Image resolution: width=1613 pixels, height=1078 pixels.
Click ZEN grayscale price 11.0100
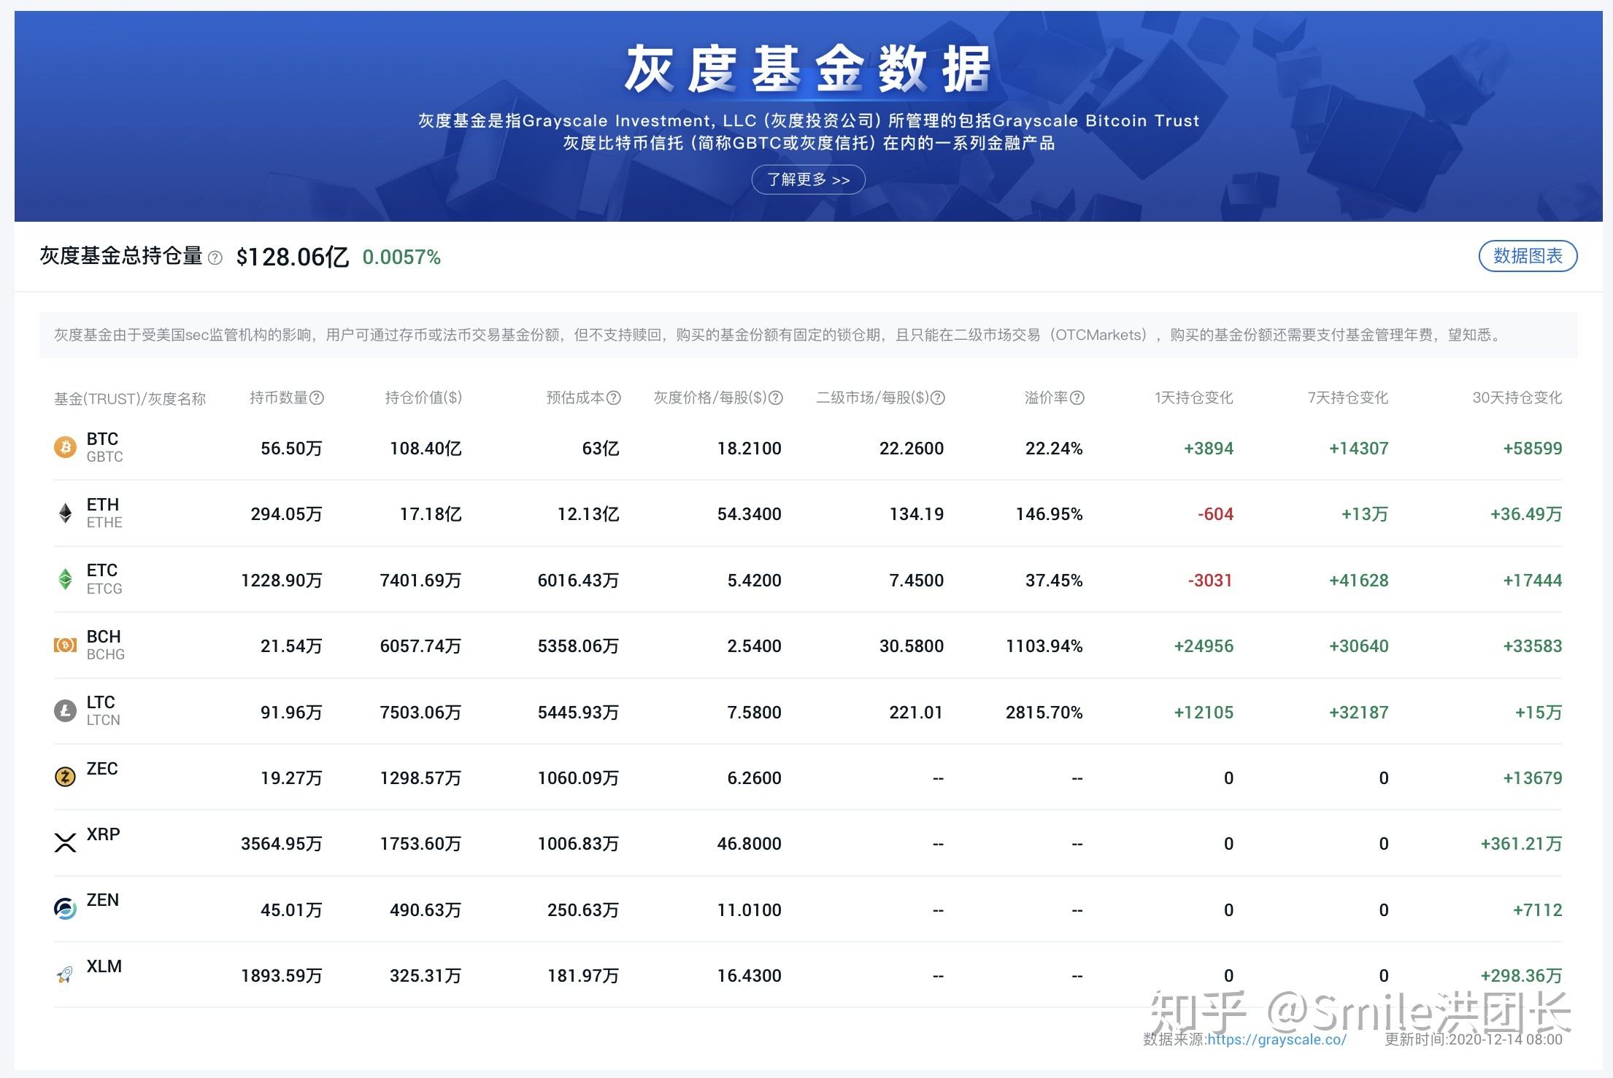pyautogui.click(x=750, y=910)
